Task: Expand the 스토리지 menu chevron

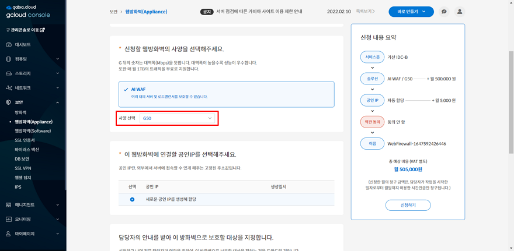Action: [57, 73]
